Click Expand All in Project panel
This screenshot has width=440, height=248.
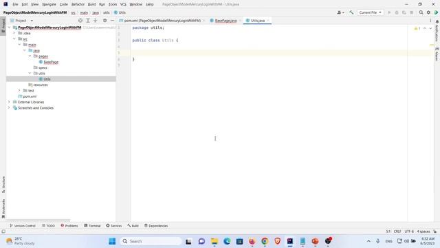point(88,21)
